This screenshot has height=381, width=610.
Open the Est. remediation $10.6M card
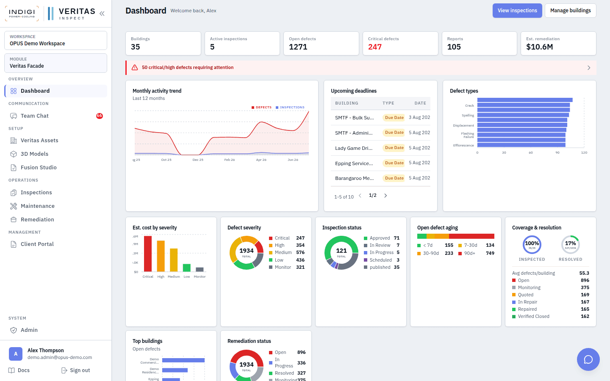[558, 44]
